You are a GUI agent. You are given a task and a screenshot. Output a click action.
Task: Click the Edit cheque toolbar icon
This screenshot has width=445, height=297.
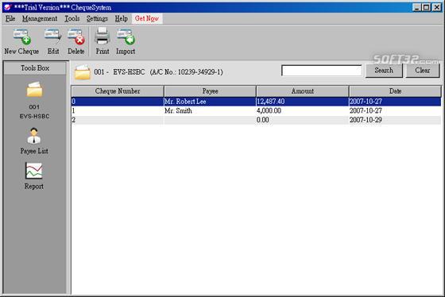[x=53, y=37]
